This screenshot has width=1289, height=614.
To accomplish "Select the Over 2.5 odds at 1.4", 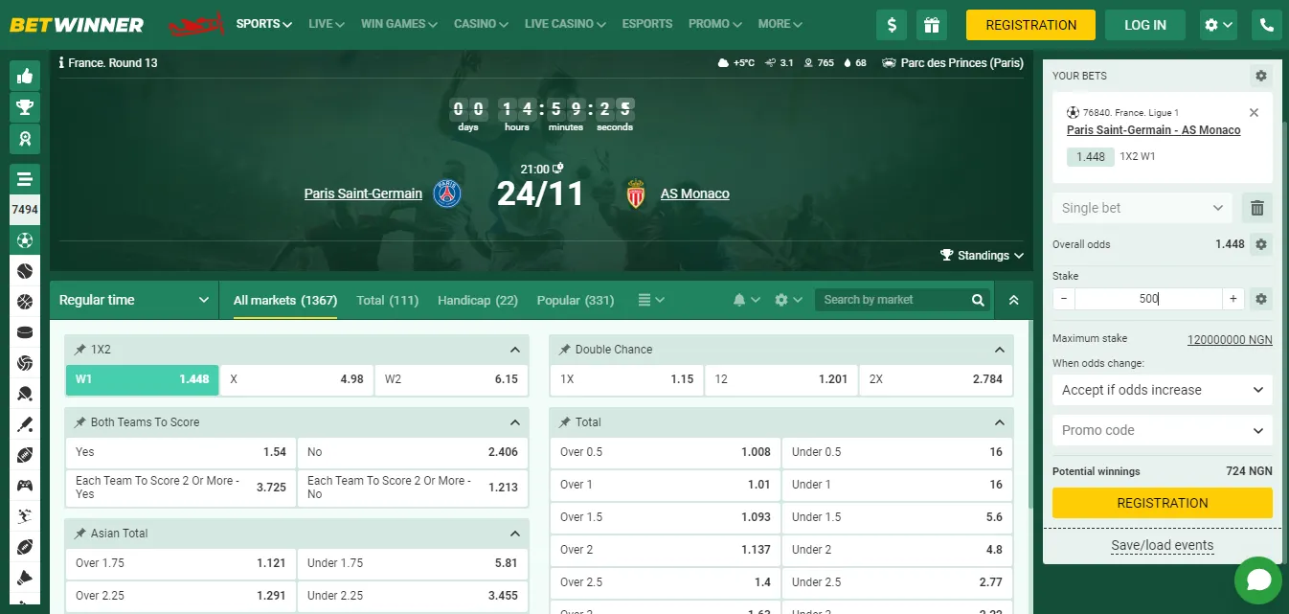I will click(x=665, y=581).
